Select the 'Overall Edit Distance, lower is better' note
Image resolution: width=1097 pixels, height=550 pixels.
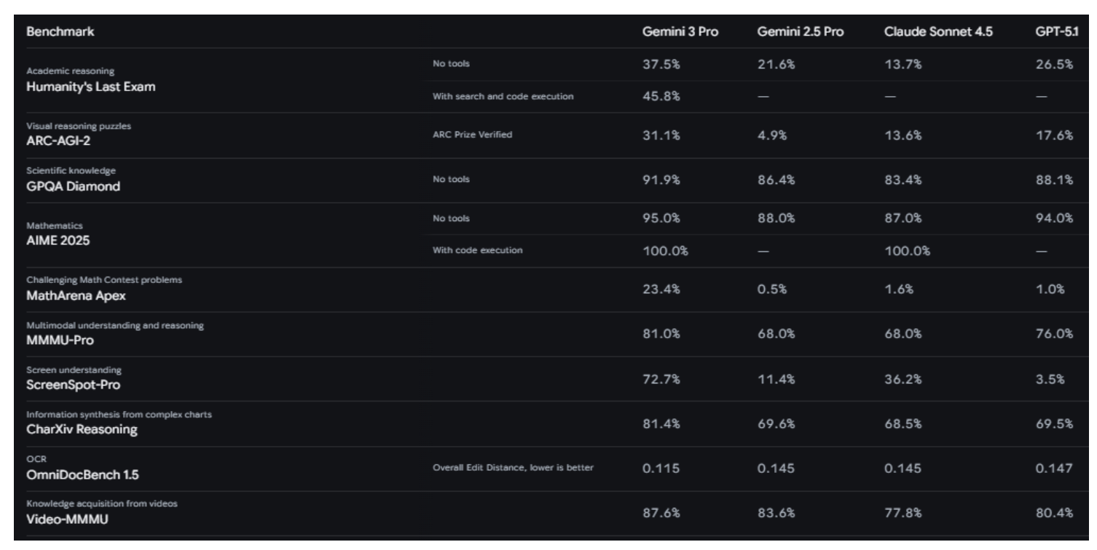pyautogui.click(x=512, y=468)
